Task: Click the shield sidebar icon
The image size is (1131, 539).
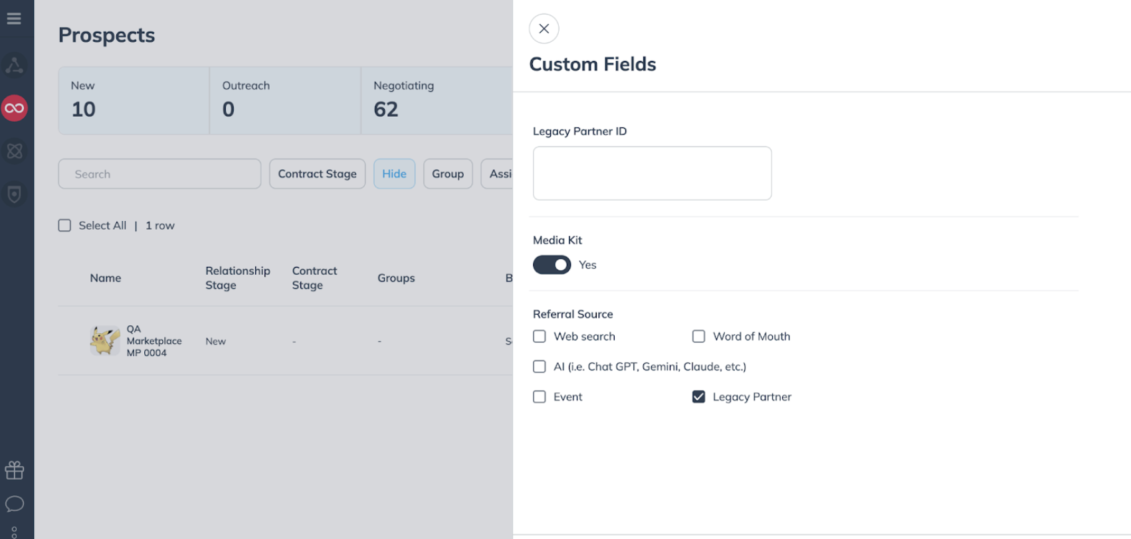Action: [x=14, y=194]
